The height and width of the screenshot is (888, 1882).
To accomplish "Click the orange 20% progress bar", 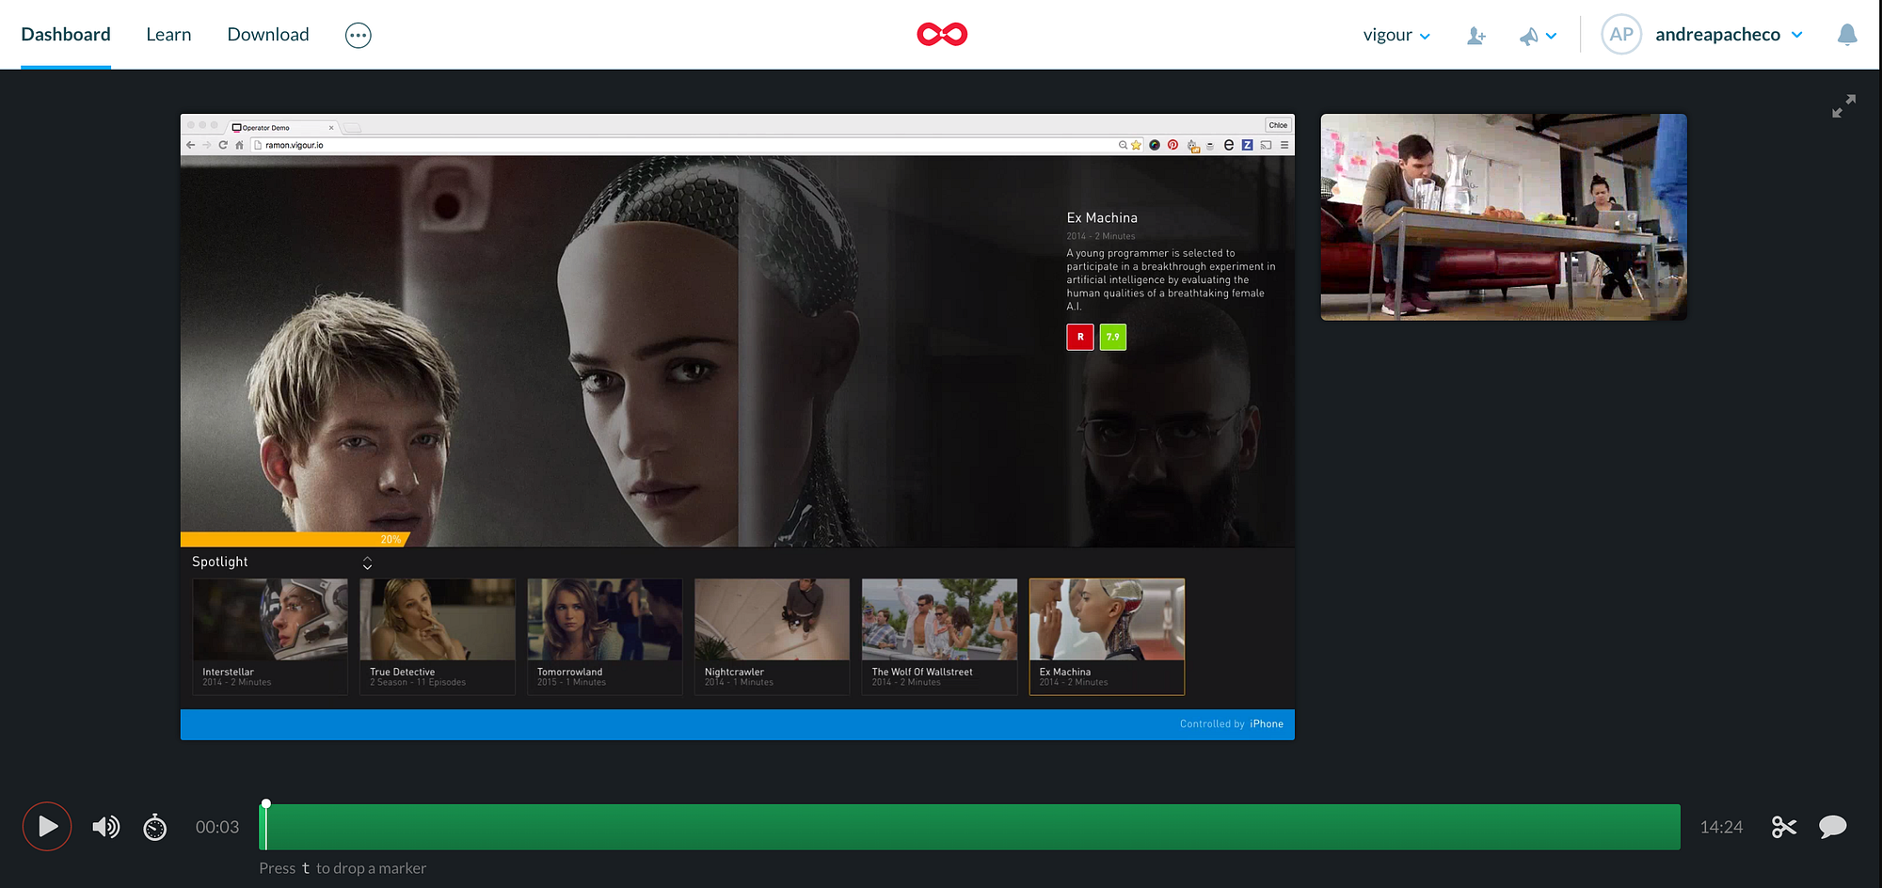I will pyautogui.click(x=294, y=540).
